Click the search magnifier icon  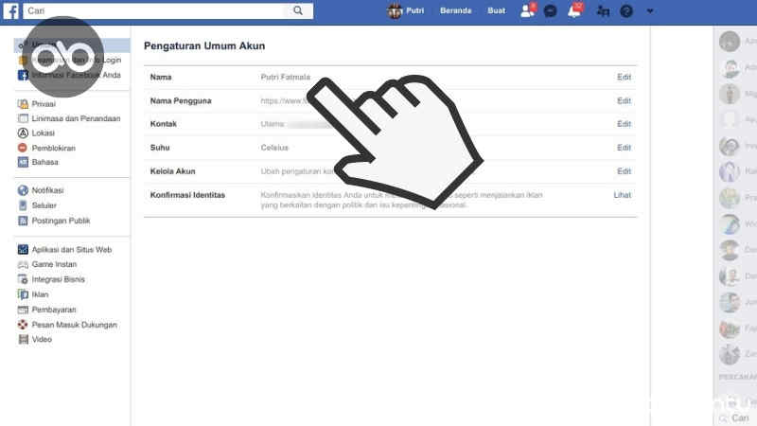[298, 10]
